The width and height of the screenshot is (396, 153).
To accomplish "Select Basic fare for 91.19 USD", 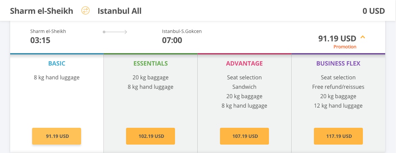I will click(56, 136).
